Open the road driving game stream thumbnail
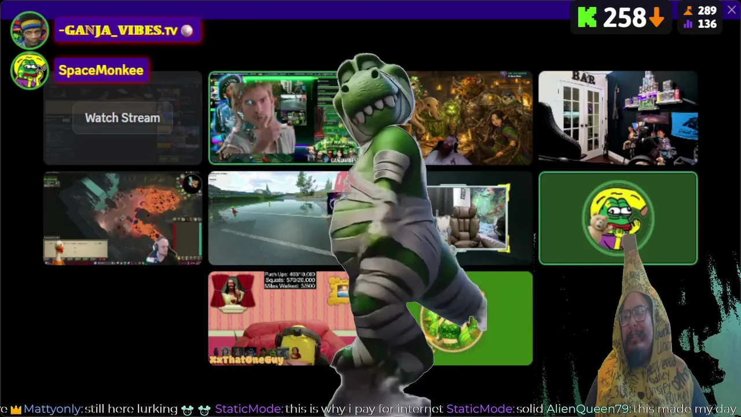The image size is (741, 417). (272, 218)
